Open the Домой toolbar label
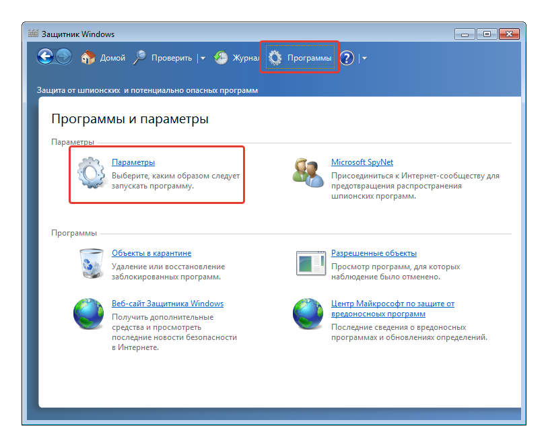Image resolution: width=548 pixels, height=447 pixels. pos(112,58)
